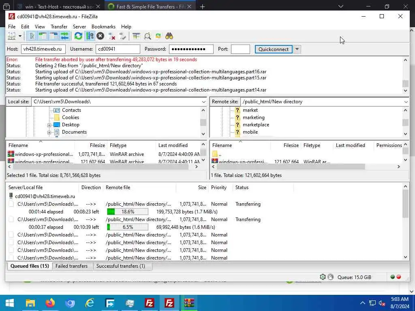Open the Bookmarks menu
Image resolution: width=415 pixels, height=311 pixels.
(x=103, y=27)
